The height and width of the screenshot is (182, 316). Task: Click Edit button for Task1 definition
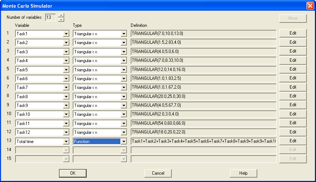[x=293, y=33]
